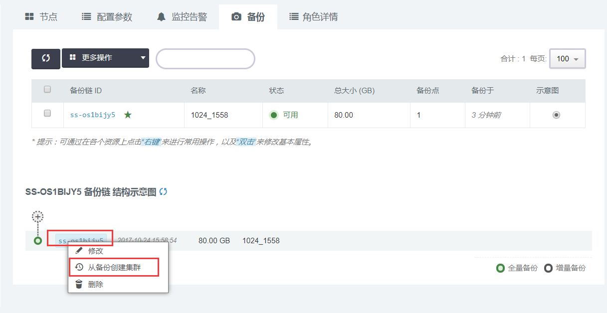Screen dimensions: 607x313
Task: Click the 增量备份 legend icon
Action: (549, 268)
